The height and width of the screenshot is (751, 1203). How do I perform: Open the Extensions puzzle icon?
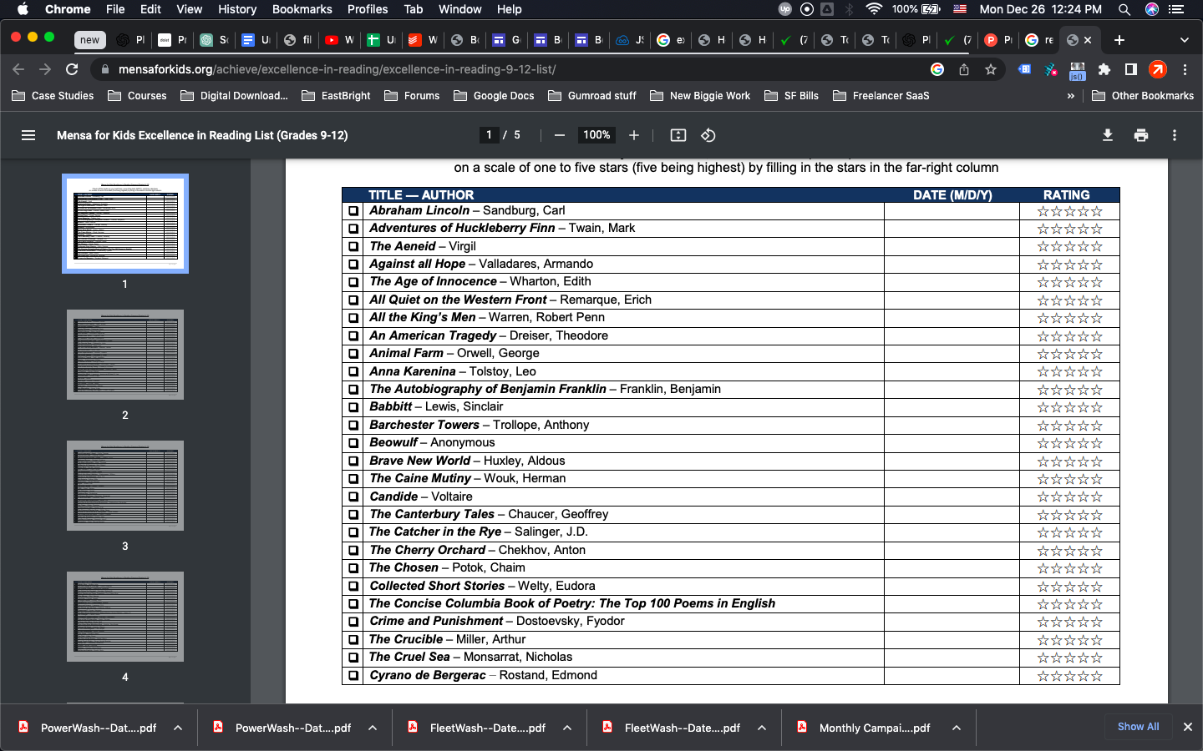click(1104, 69)
